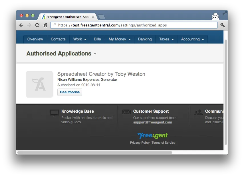Click the incognito spy icon
This screenshot has height=177, width=244.
click(x=215, y=17)
